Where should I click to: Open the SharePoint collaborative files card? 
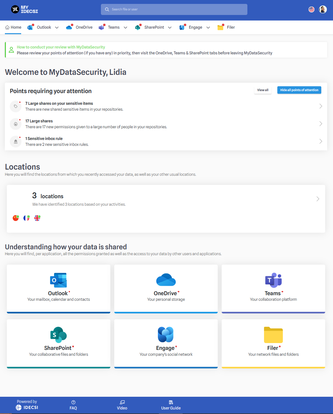pos(59,344)
